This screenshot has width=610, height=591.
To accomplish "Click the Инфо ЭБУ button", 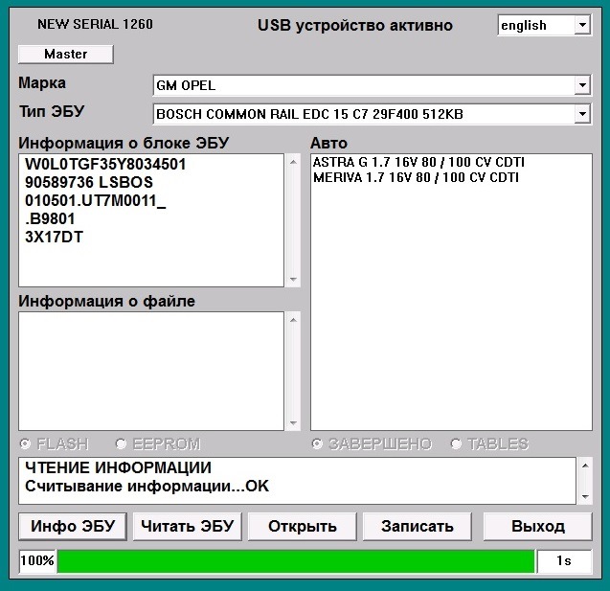I will coord(73,527).
